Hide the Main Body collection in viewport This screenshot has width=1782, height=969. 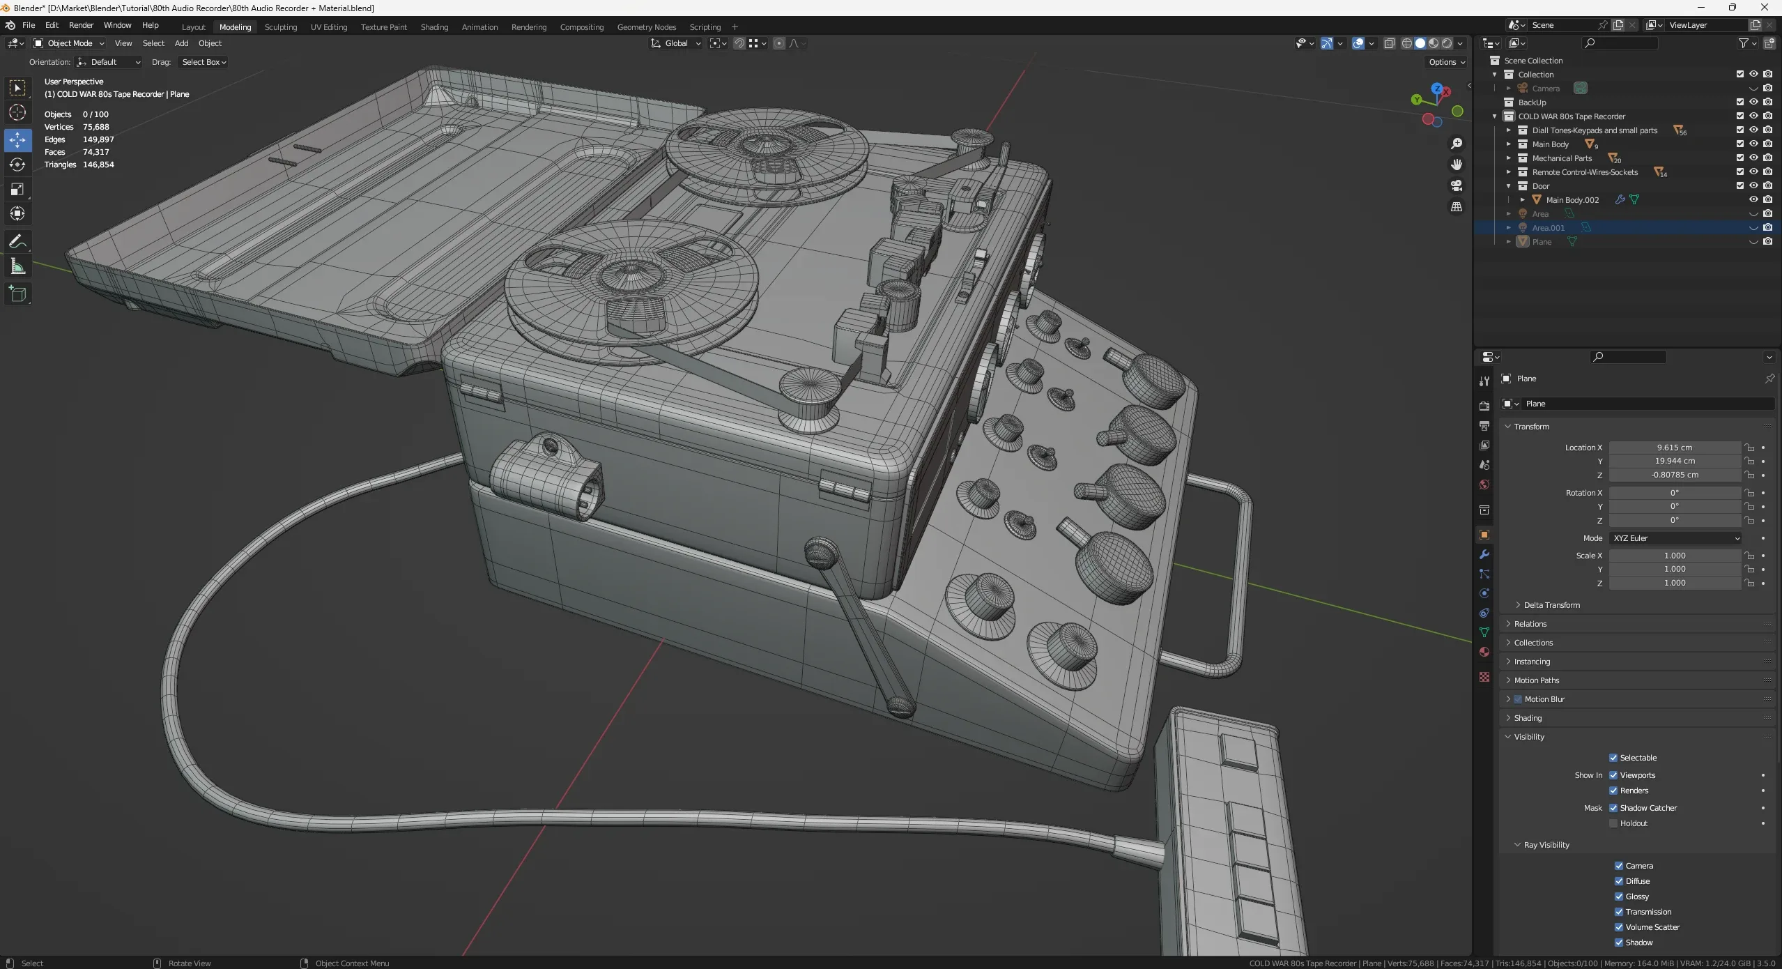tap(1753, 144)
